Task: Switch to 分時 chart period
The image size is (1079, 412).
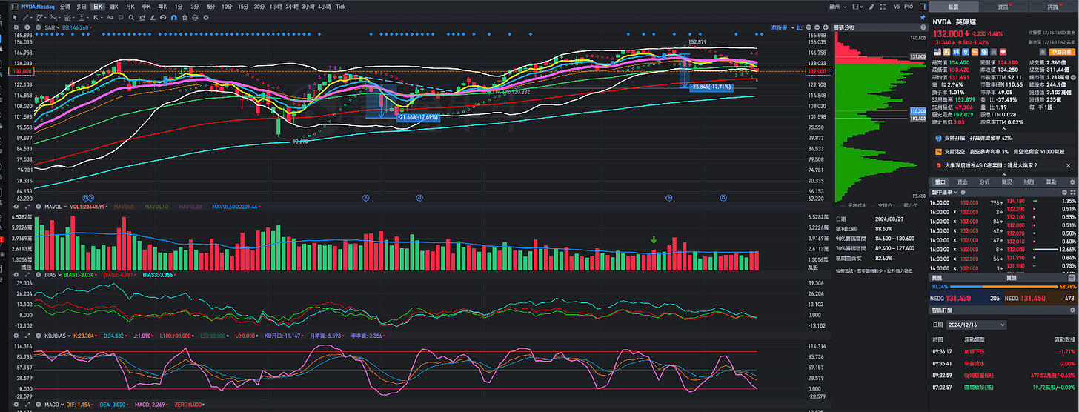Action: click(x=65, y=7)
